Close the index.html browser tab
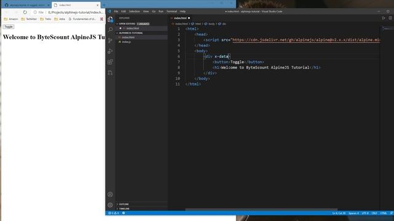This screenshot has width=394, height=221. pos(97,5)
